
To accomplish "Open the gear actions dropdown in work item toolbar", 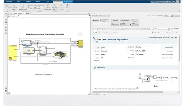I will point(100,32).
